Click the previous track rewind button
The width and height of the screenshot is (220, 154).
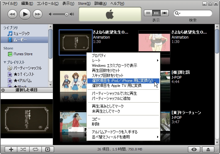click(12, 14)
